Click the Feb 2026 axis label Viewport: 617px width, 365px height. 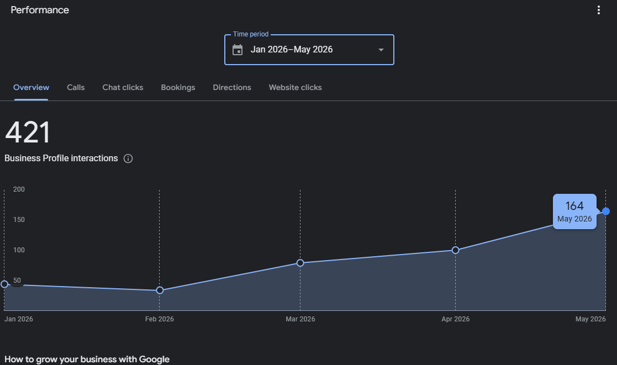tap(160, 319)
